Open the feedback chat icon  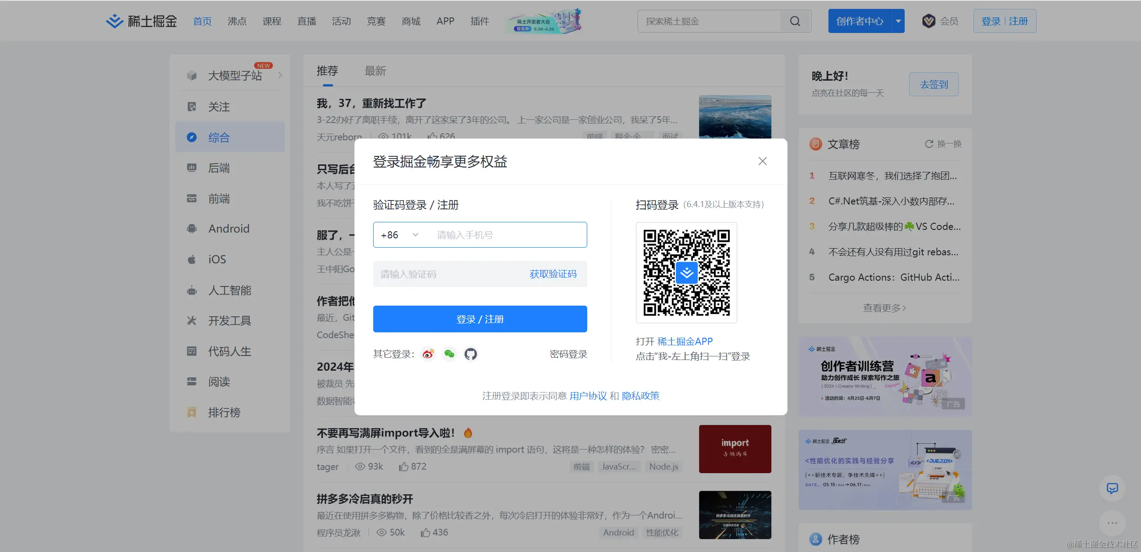(x=1112, y=488)
